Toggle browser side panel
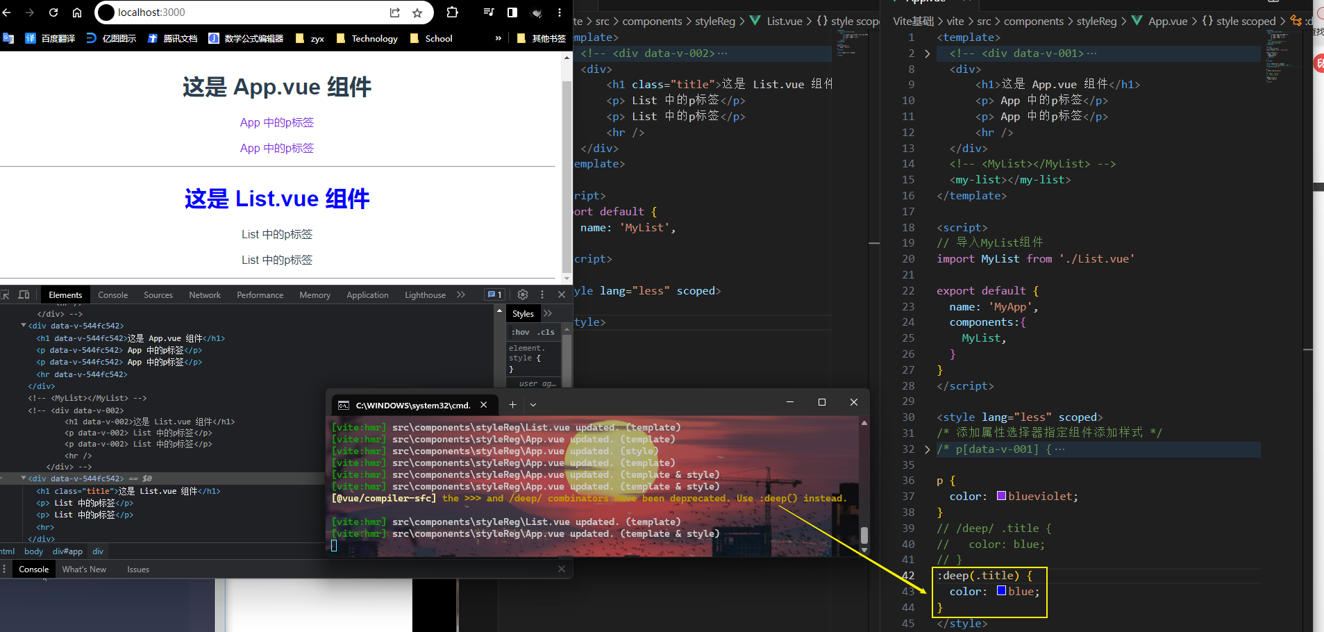Screen dimensions: 1324x632 click(512, 13)
